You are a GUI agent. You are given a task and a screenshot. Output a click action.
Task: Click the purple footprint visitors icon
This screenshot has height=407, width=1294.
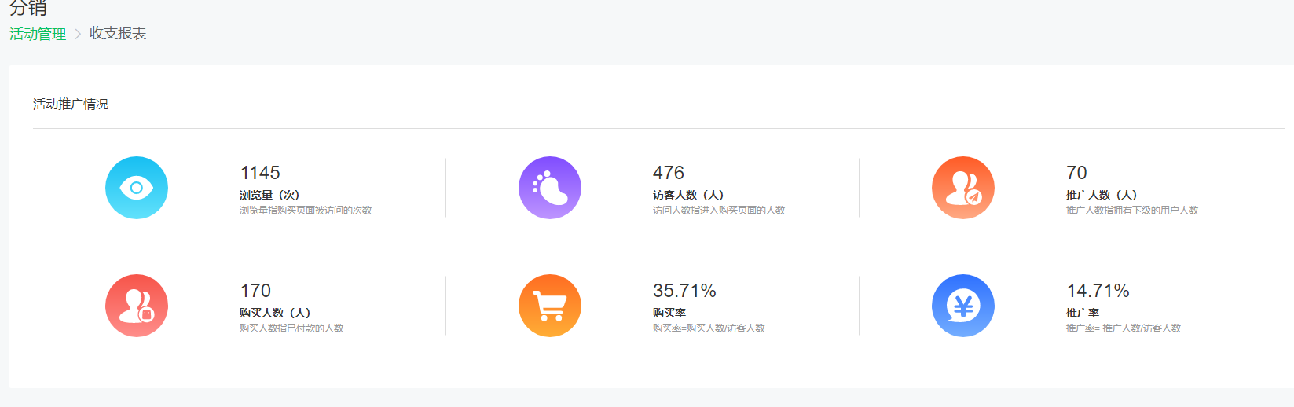pyautogui.click(x=550, y=188)
